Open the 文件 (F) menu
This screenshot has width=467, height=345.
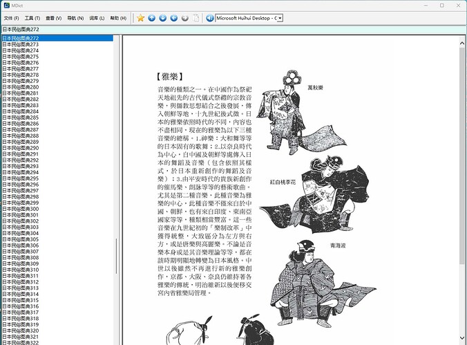point(11,18)
